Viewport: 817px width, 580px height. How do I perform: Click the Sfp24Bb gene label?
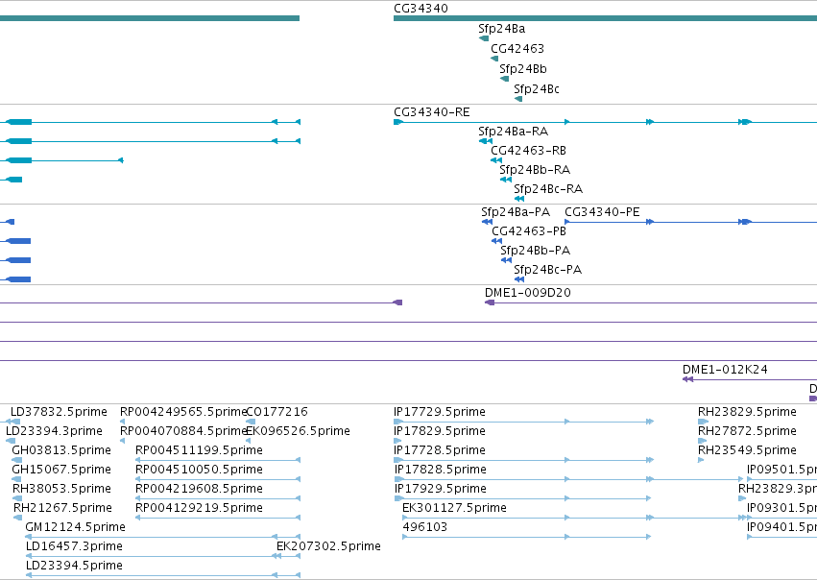(522, 69)
